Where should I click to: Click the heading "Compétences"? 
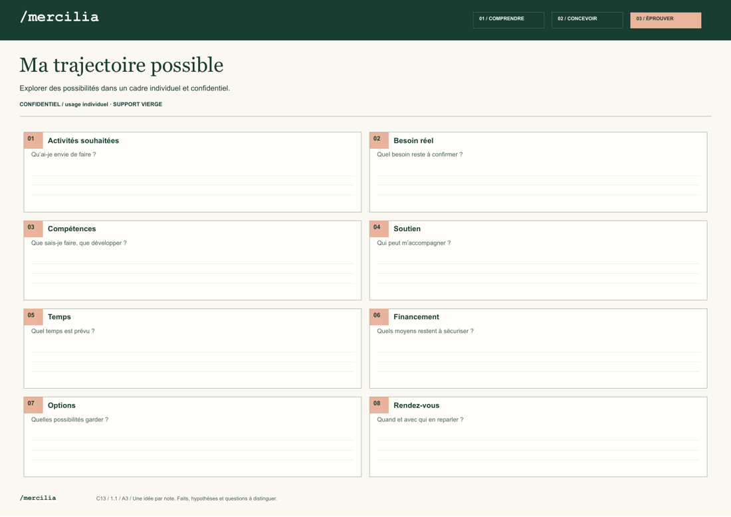72,229
